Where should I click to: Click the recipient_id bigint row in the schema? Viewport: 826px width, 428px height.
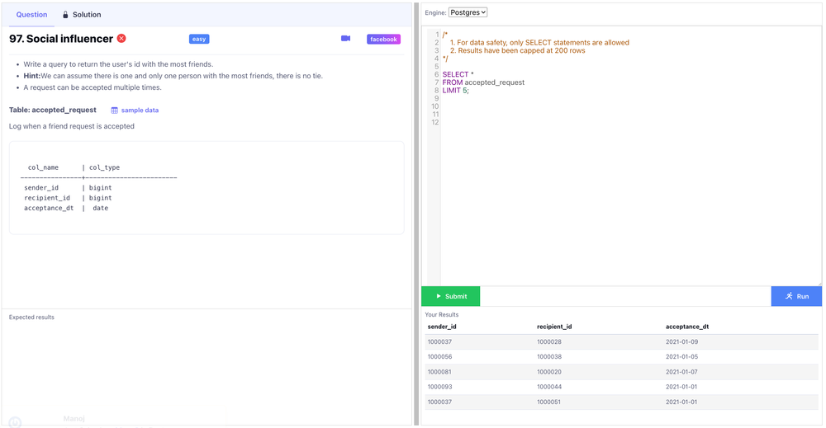(68, 198)
